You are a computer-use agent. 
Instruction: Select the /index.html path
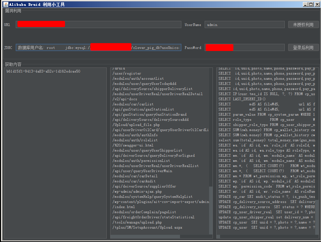[124, 207]
